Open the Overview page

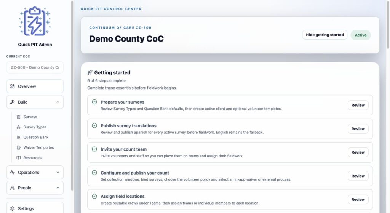35,86
